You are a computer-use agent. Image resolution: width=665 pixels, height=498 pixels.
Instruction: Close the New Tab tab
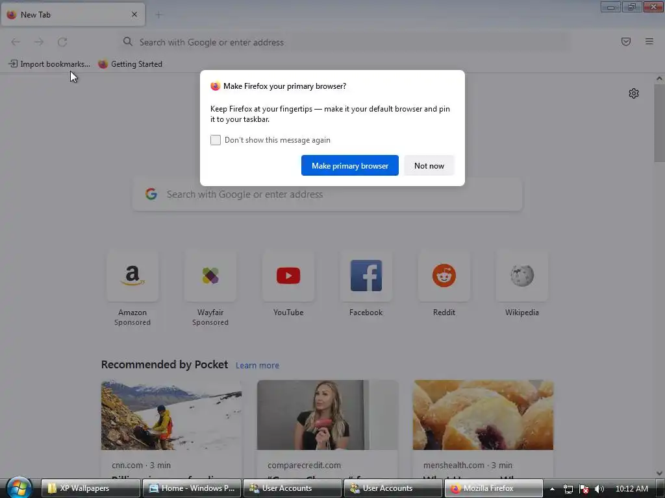[x=134, y=14]
